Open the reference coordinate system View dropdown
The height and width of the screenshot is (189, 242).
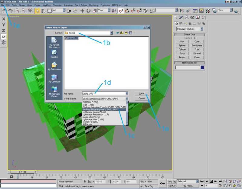104,10
